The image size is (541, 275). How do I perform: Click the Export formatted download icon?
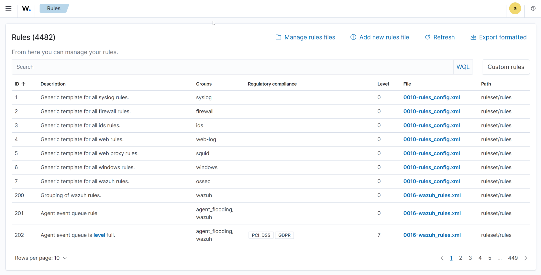point(473,37)
